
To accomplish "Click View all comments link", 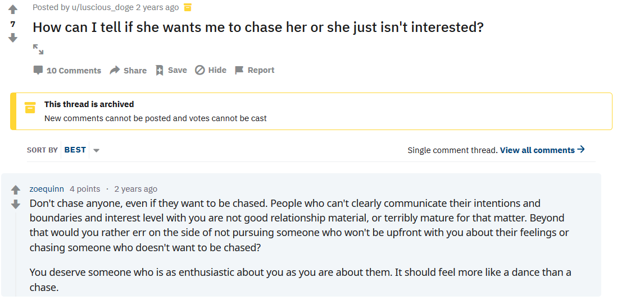I will 542,150.
